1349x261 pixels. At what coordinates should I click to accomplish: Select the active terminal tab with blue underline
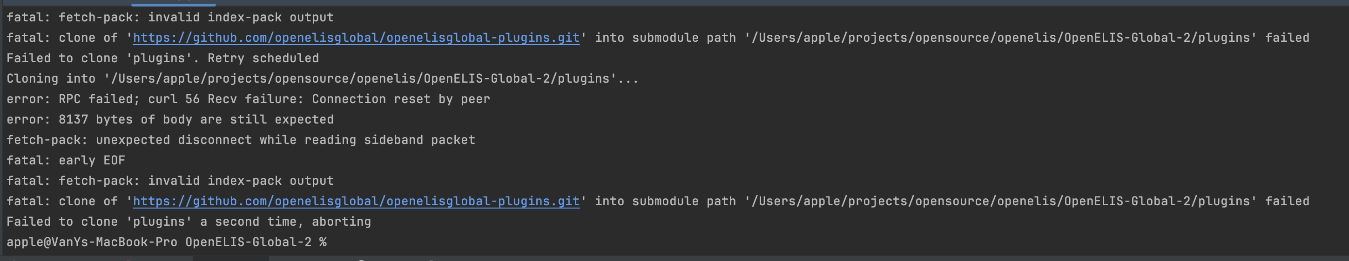click(x=173, y=3)
